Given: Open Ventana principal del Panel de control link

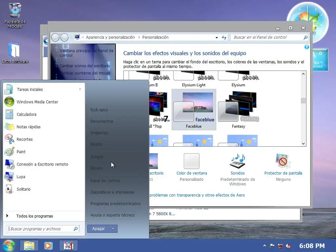Looking at the screenshot, I should pos(87,53).
